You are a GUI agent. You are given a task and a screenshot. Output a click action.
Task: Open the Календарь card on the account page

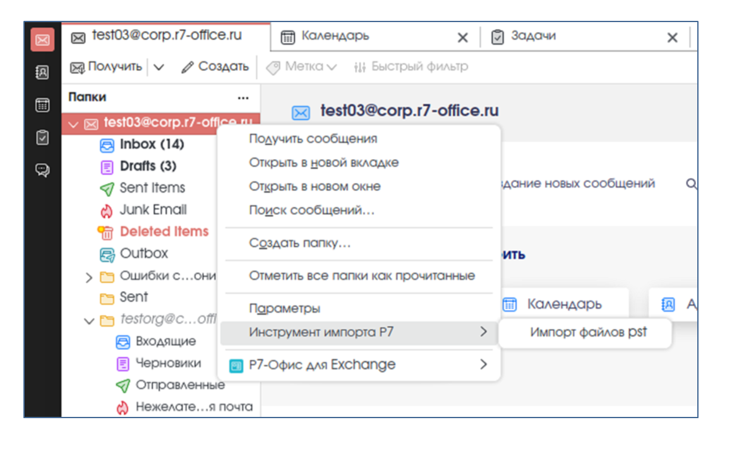(563, 304)
